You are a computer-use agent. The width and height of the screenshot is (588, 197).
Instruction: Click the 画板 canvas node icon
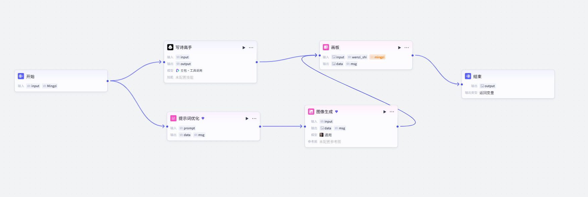326,48
